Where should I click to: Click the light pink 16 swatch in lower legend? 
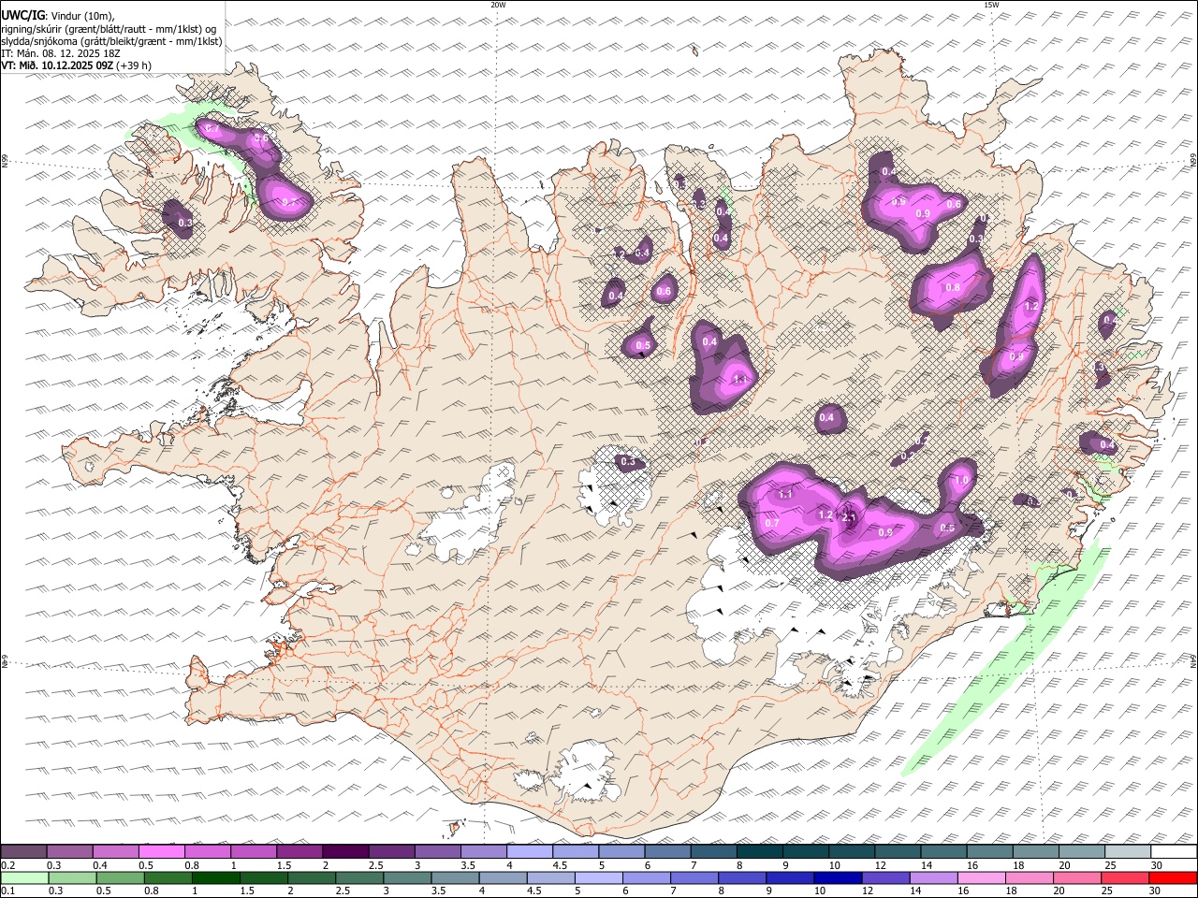[981, 877]
